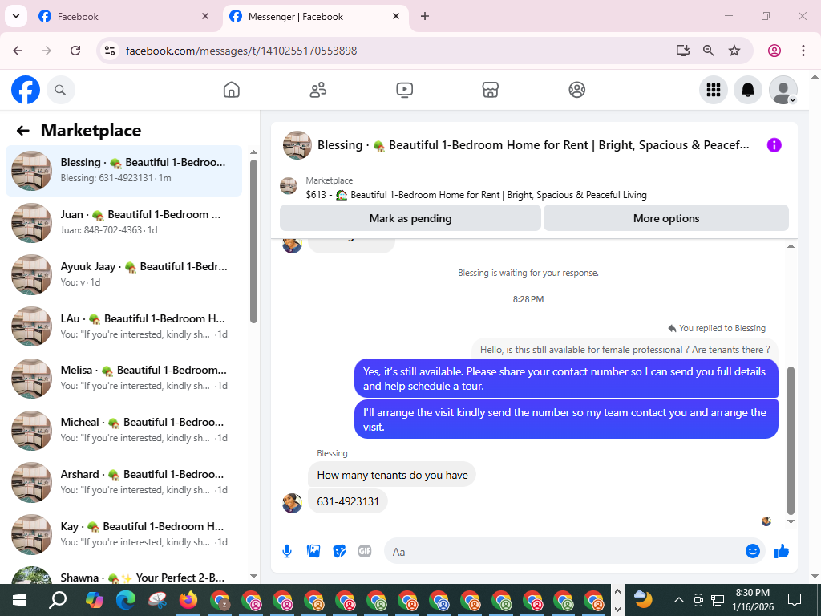
Task: Click Blessing's small avatar beside the phone number message
Action: click(x=292, y=503)
